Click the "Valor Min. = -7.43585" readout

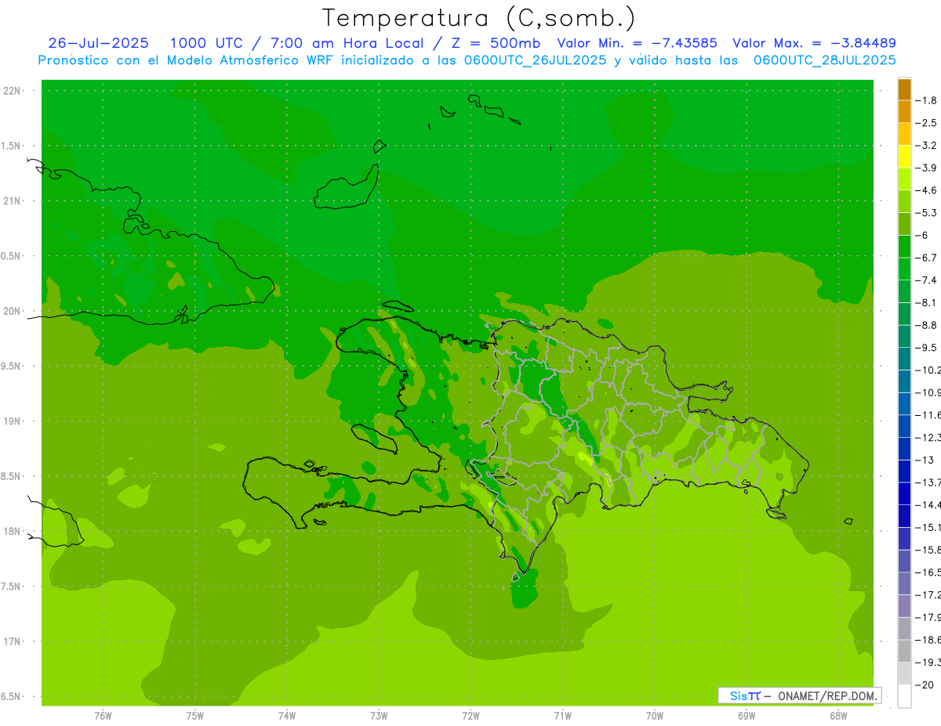[x=637, y=43]
